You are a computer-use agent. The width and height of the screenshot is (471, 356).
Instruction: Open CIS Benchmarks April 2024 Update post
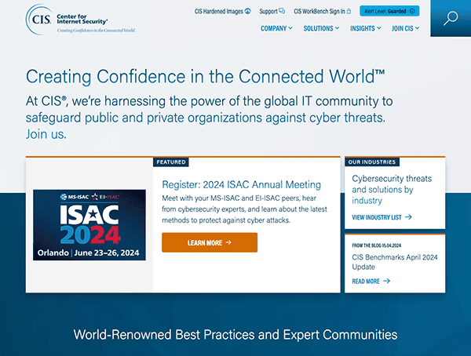click(x=394, y=262)
